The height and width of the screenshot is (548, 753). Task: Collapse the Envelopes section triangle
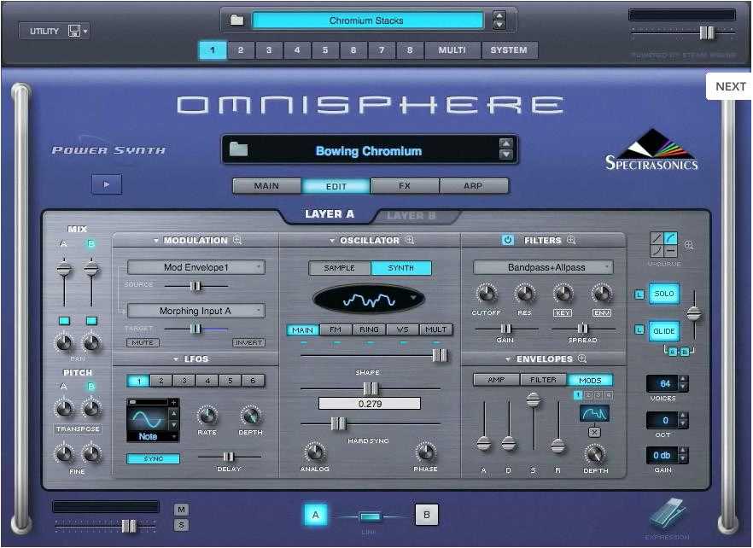508,359
